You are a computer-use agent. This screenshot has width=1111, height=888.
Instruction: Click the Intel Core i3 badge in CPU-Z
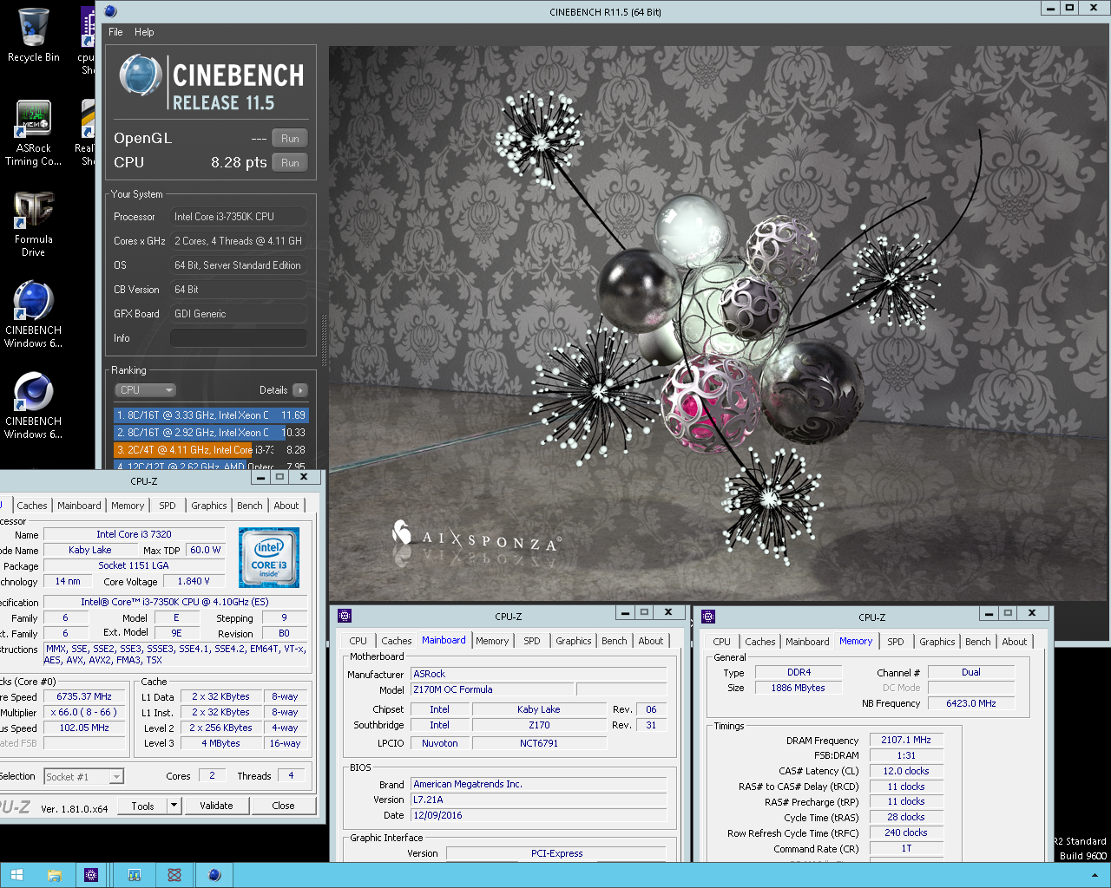269,558
